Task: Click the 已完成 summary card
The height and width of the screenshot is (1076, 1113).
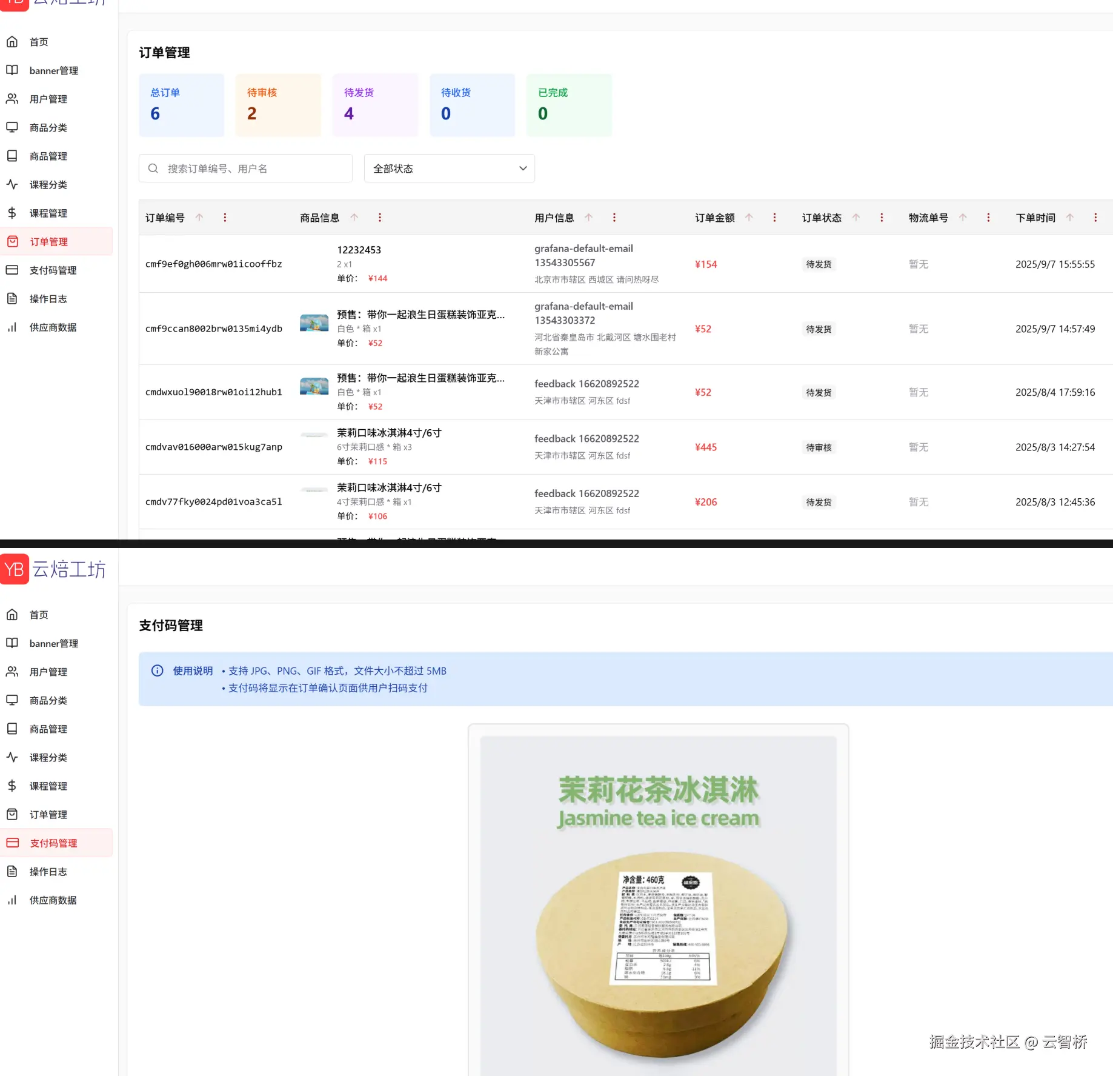Action: tap(570, 105)
